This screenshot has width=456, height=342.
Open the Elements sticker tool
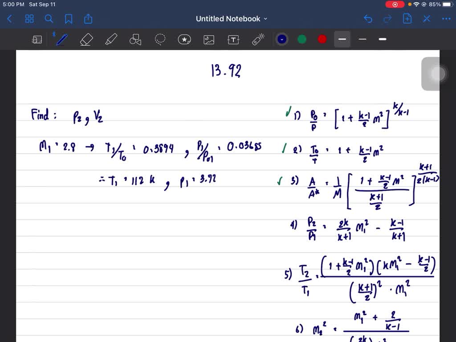(184, 40)
